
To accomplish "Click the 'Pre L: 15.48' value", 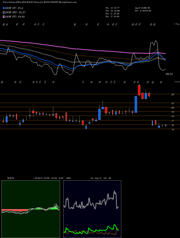I will [x=113, y=14].
